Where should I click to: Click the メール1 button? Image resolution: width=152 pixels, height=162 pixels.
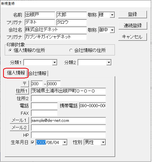pos(19,120)
